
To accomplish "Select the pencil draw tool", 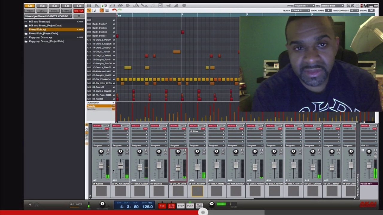I will pos(89,10).
